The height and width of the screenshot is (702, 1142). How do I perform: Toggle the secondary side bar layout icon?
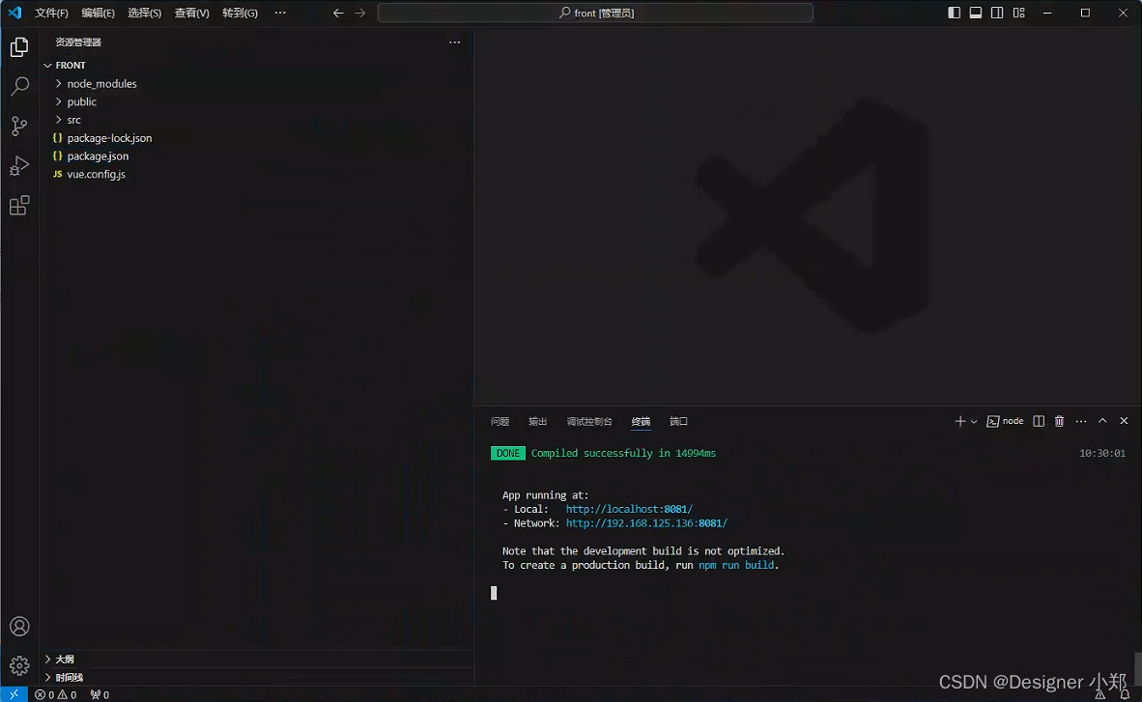(x=997, y=13)
